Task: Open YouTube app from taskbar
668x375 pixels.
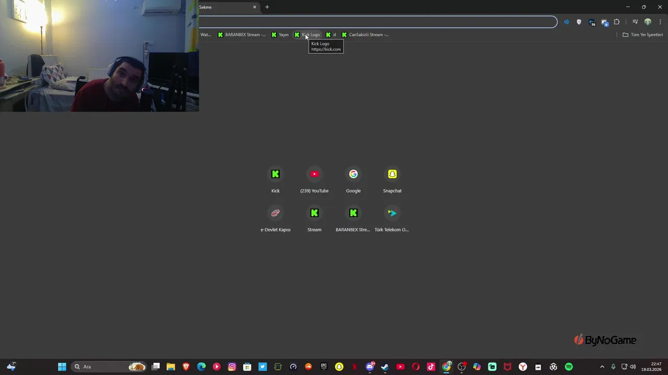Action: [400, 367]
